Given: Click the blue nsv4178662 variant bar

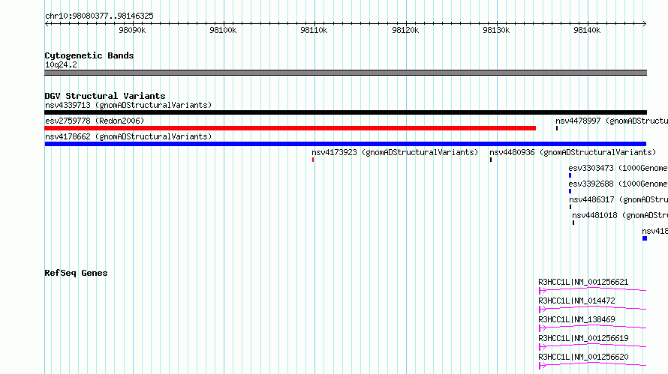Looking at the screenshot, I should [x=345, y=144].
